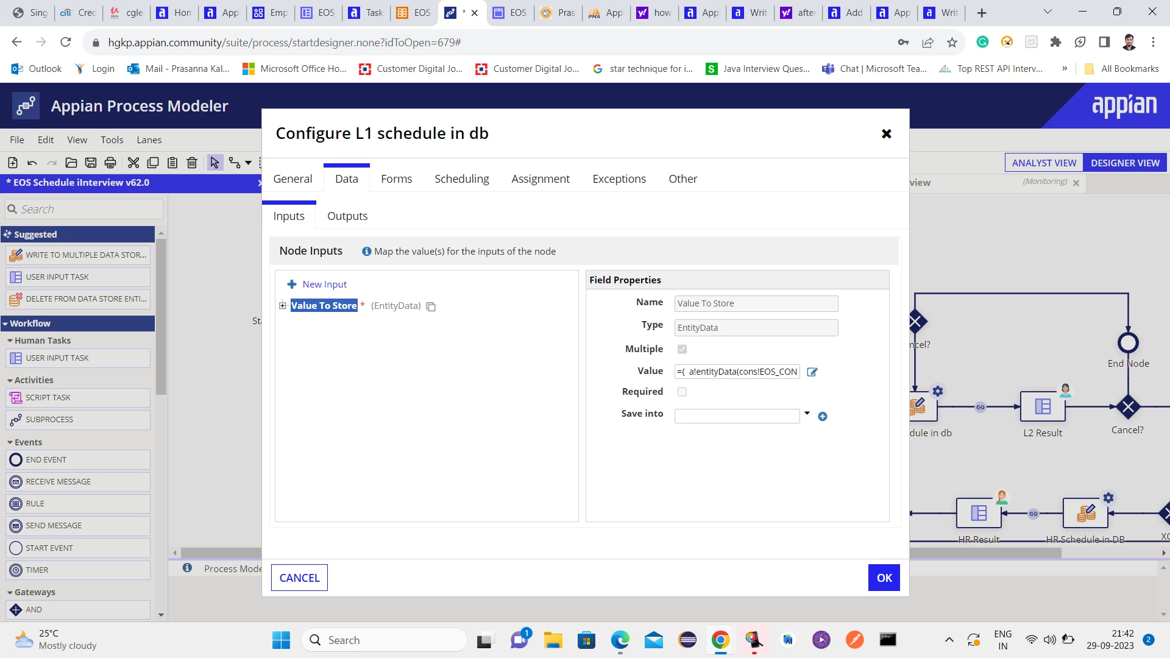Screen dimensions: 1170x658
Task: Collapse the Activities group
Action: [x=10, y=380]
